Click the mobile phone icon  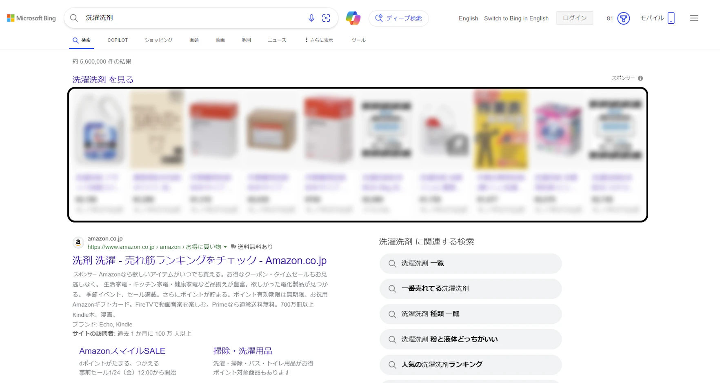671,18
